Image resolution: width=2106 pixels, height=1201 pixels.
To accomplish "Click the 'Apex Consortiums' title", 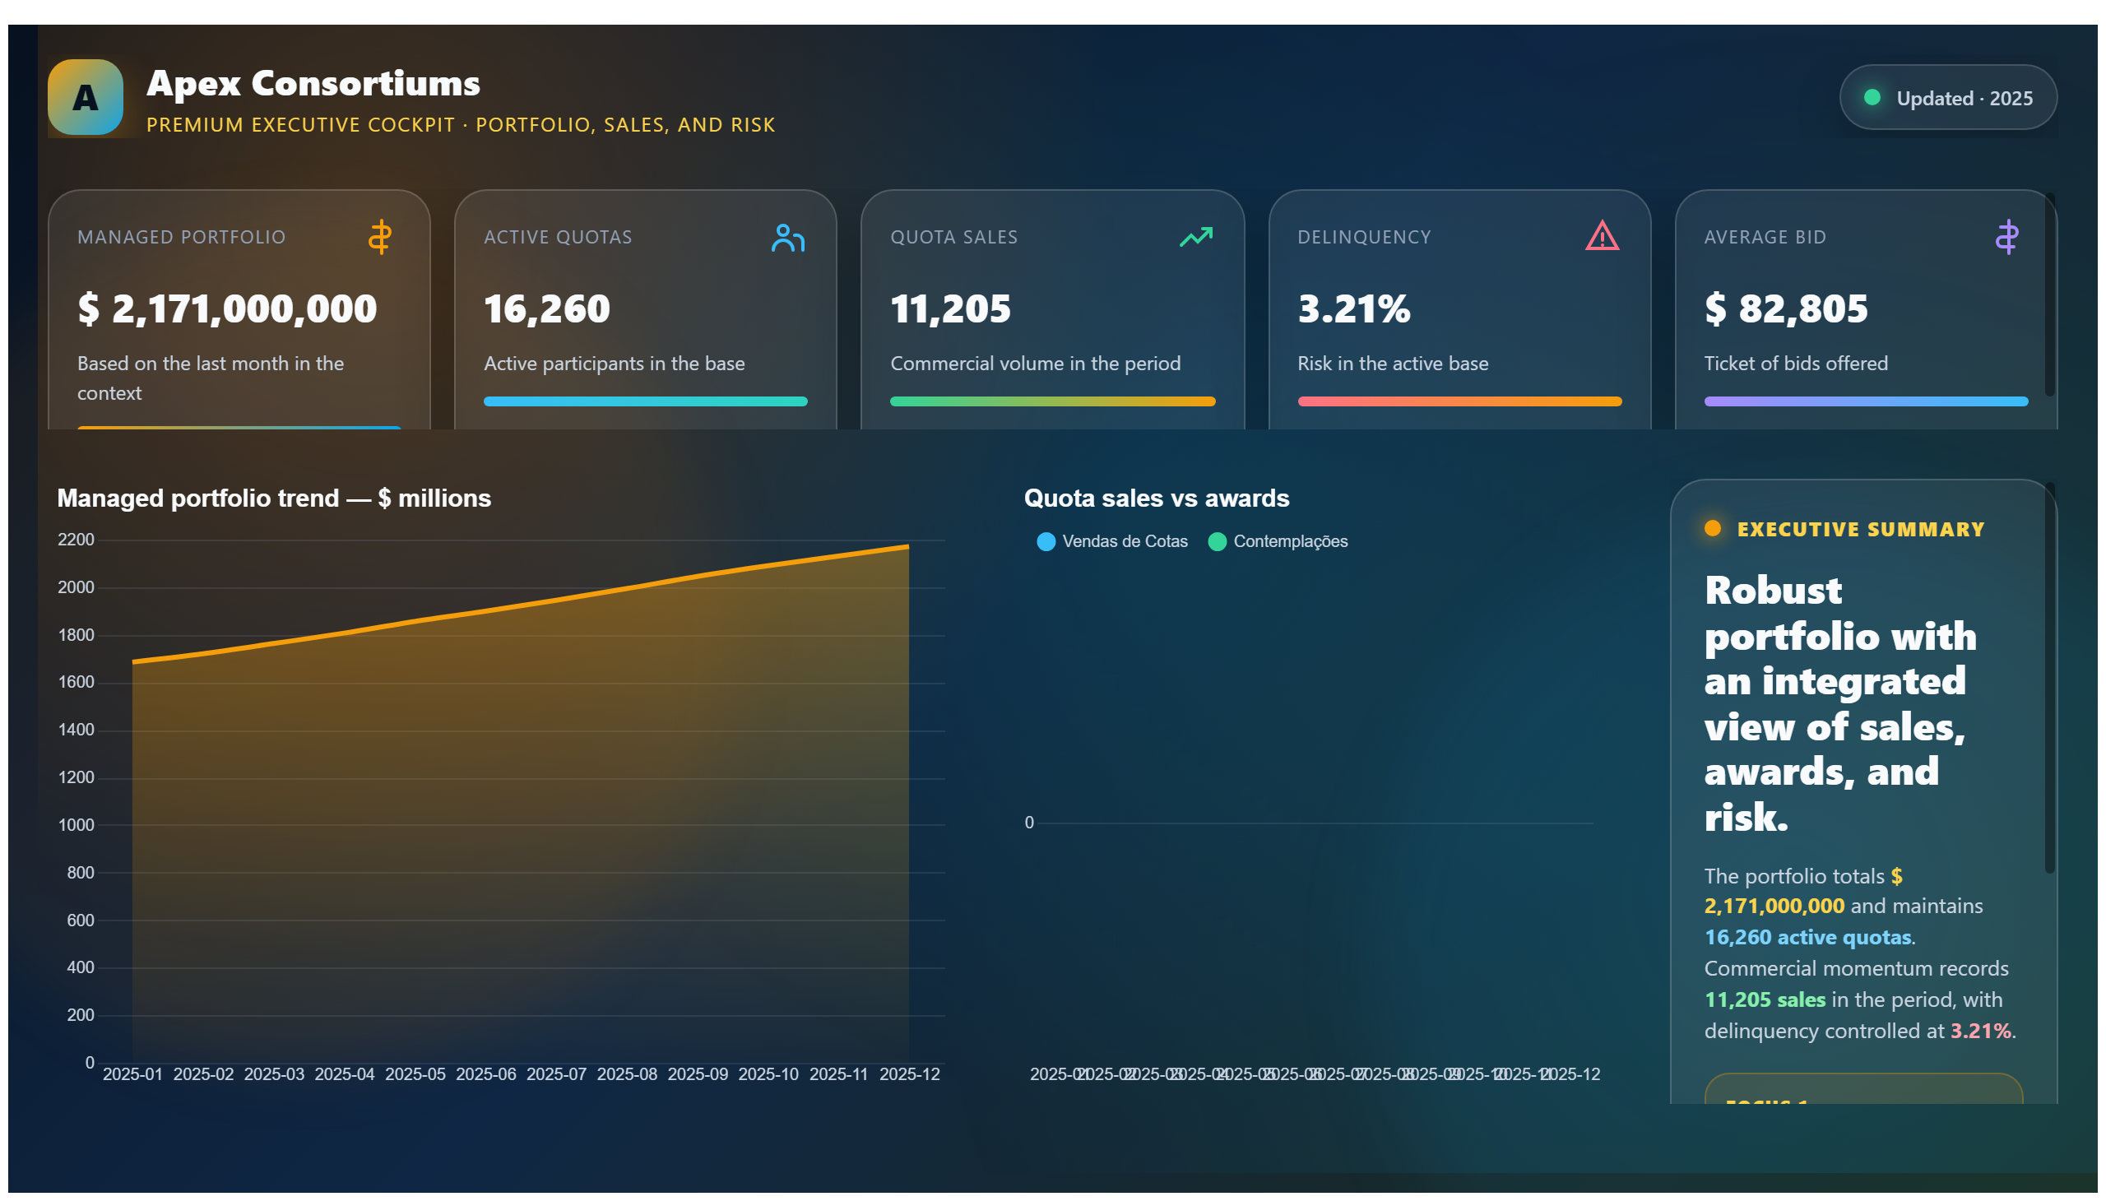I will click(313, 83).
